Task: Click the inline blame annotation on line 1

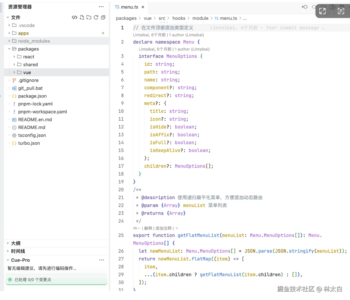Action: pyautogui.click(x=267, y=28)
